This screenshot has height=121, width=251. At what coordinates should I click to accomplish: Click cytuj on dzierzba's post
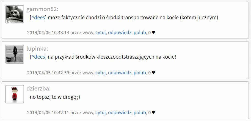[x=100, y=112]
